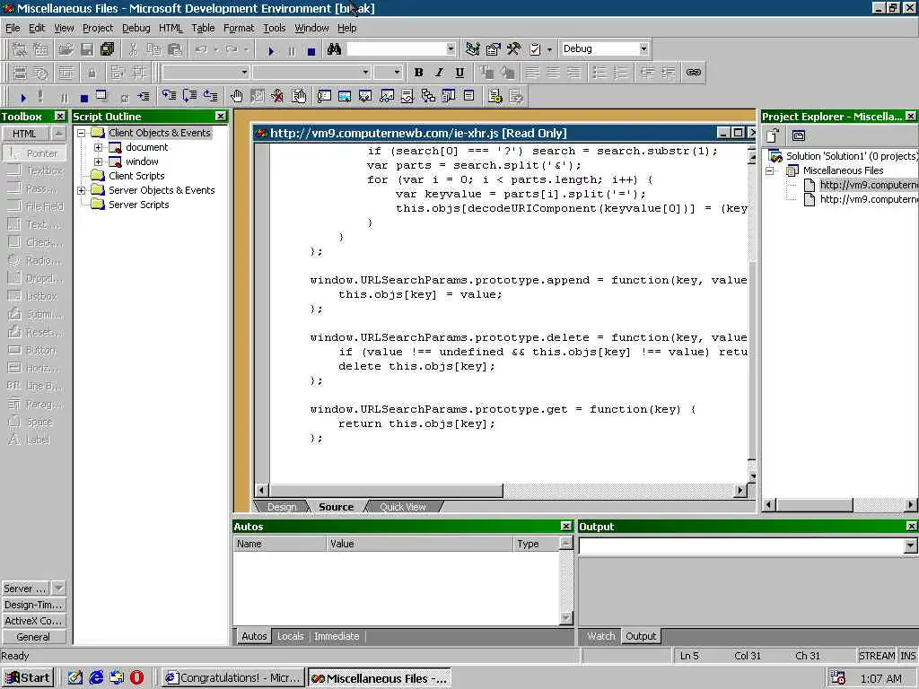This screenshot has height=689, width=919.
Task: Click the Increase Indent icon
Action: (x=668, y=72)
